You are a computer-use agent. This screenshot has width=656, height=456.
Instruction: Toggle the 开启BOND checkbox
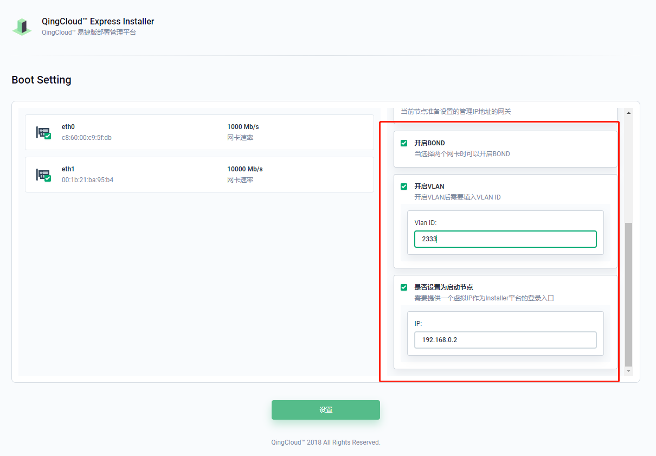pos(404,143)
